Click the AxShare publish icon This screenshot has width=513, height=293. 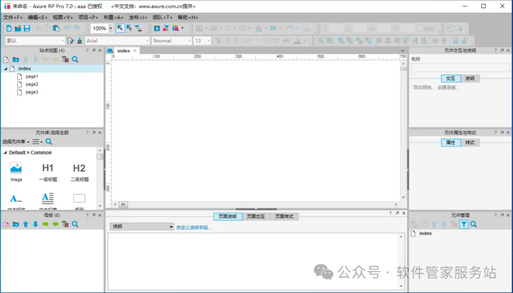click(166, 28)
